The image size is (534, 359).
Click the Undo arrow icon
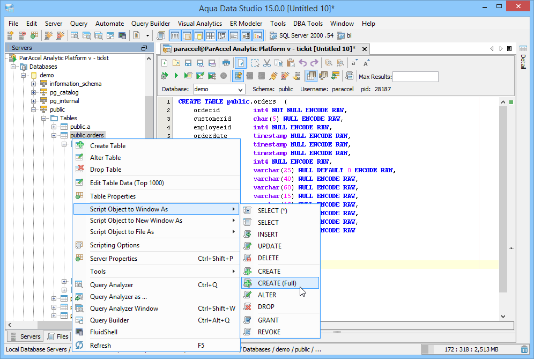302,63
